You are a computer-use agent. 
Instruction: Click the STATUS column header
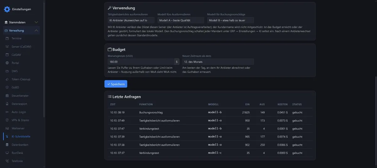click(297, 104)
